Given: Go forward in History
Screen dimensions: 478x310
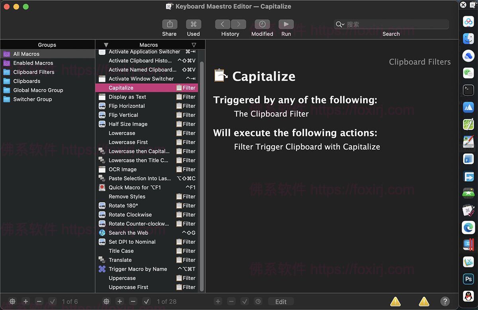Looking at the screenshot, I should coord(238,24).
